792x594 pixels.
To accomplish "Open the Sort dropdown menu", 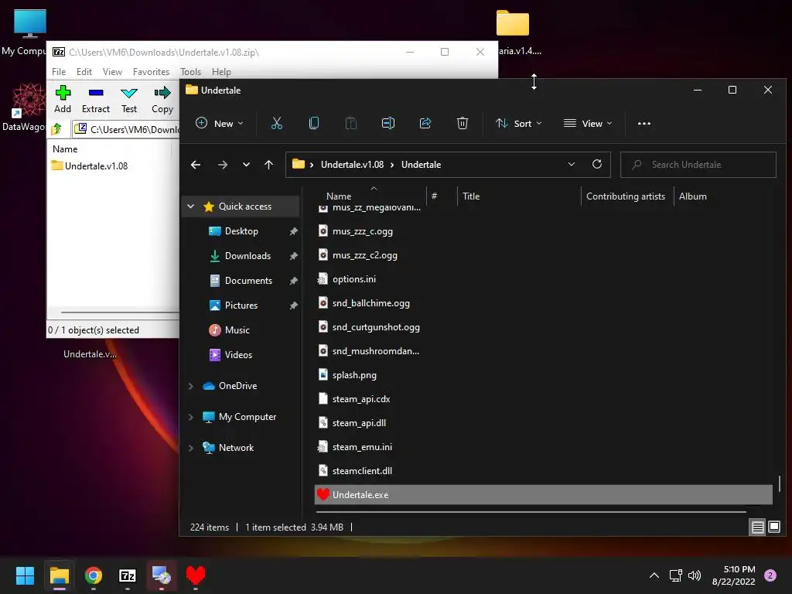I will pyautogui.click(x=519, y=123).
